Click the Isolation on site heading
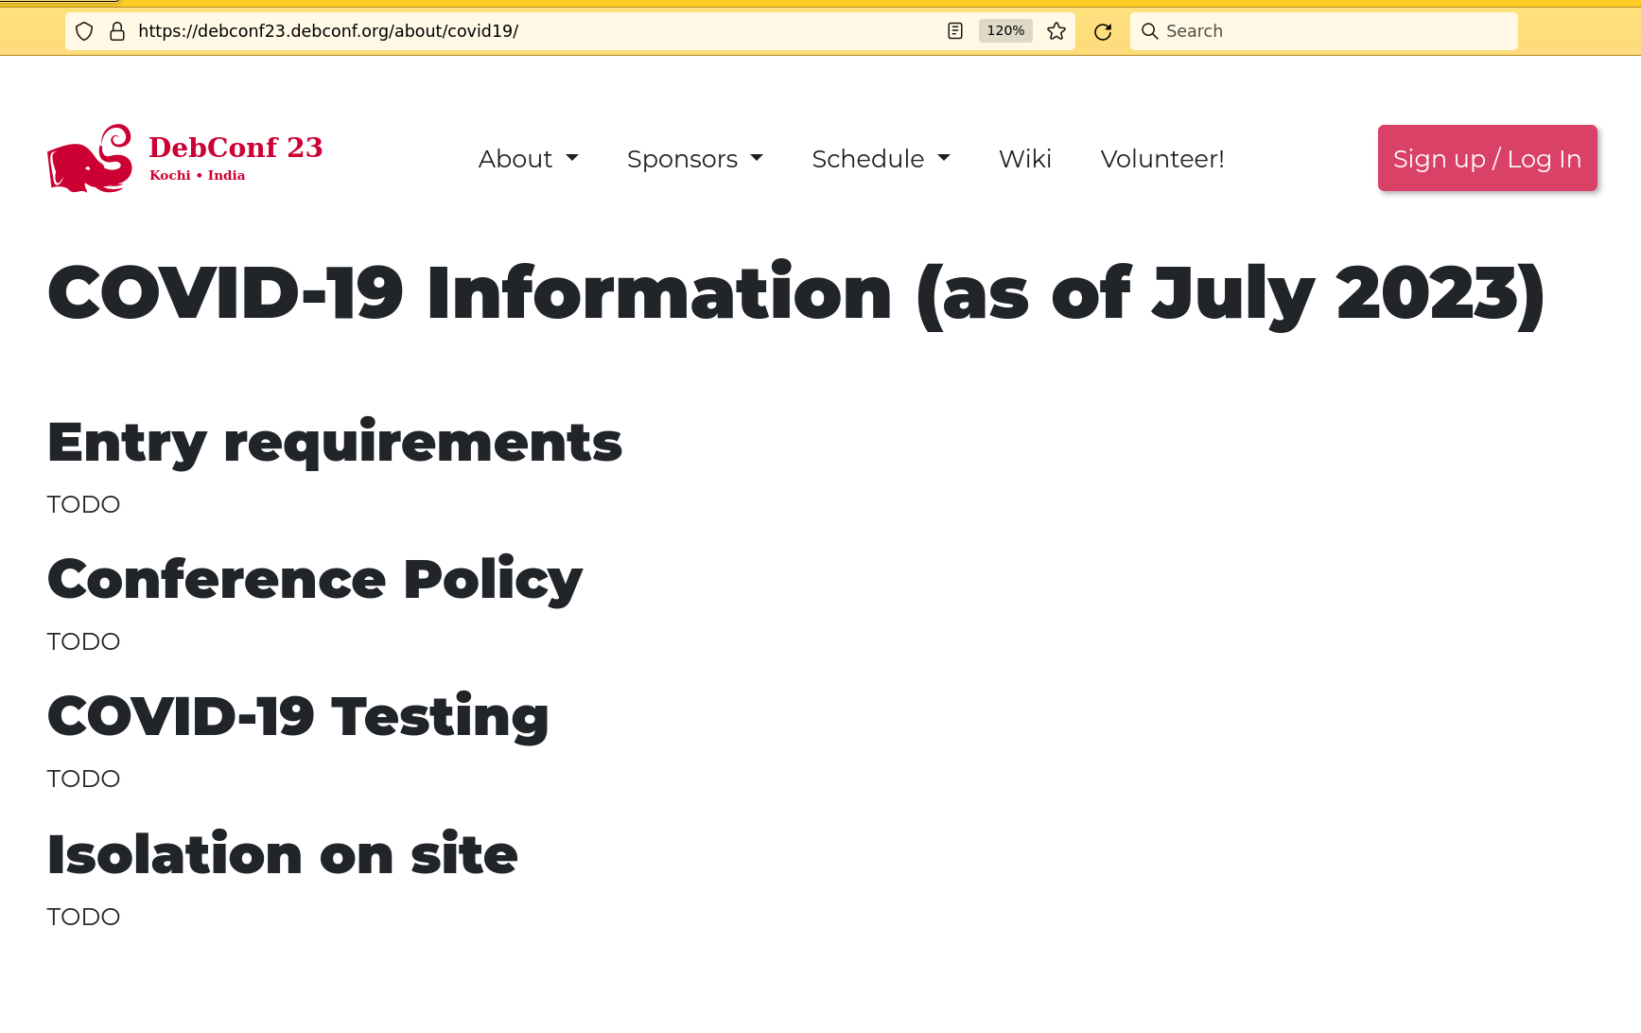 pyautogui.click(x=283, y=855)
